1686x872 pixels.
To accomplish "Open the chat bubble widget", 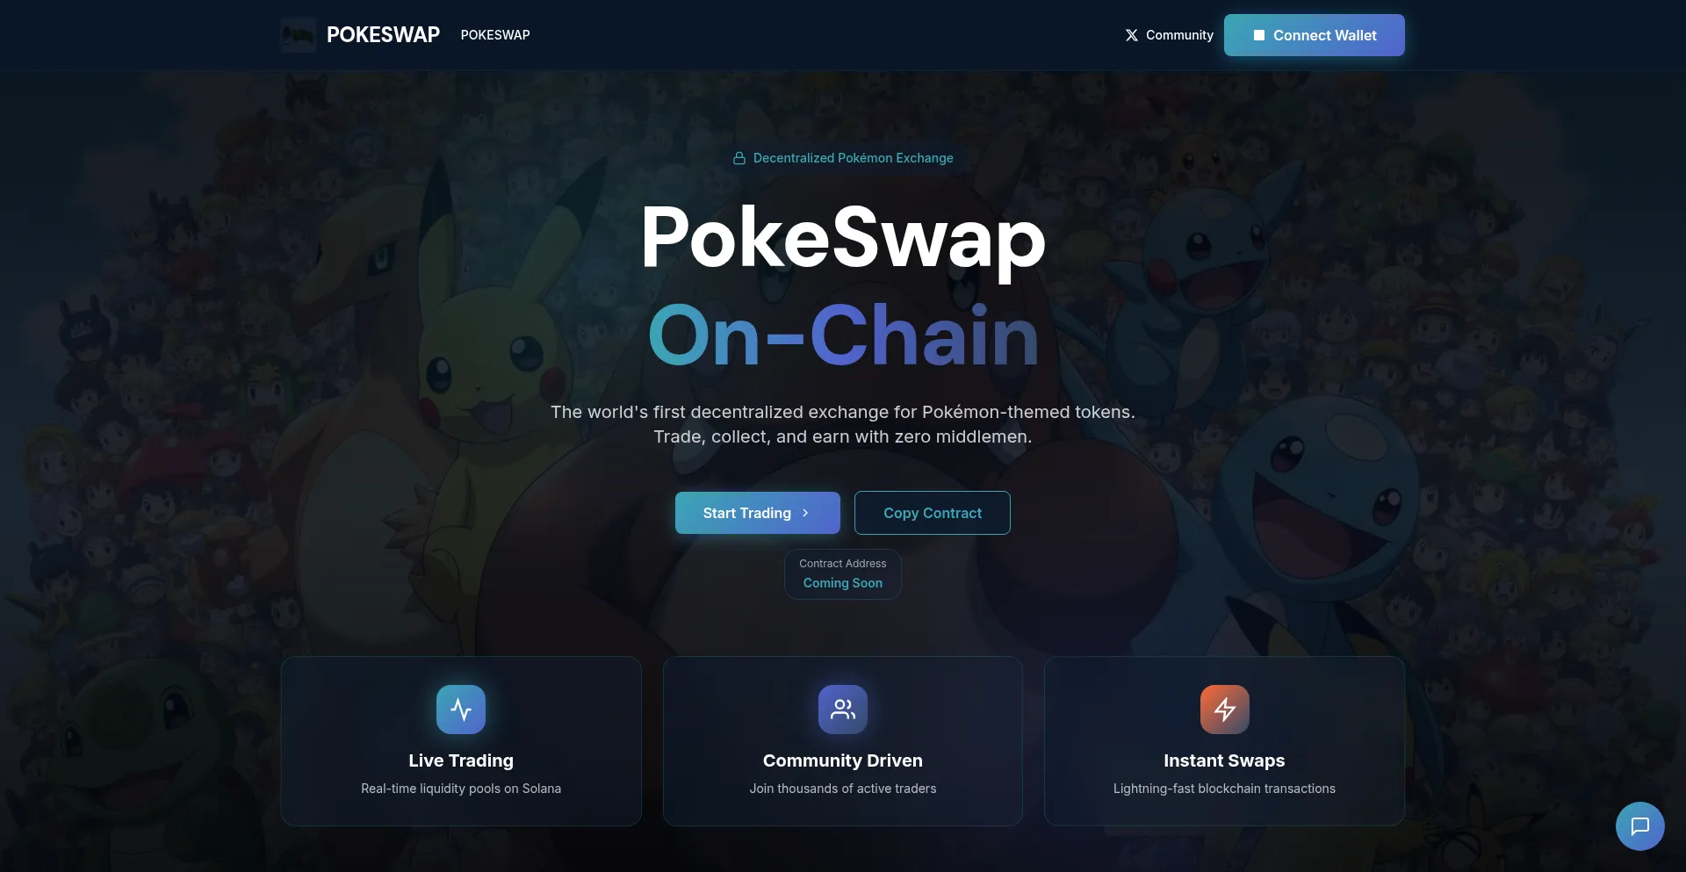I will tap(1639, 826).
